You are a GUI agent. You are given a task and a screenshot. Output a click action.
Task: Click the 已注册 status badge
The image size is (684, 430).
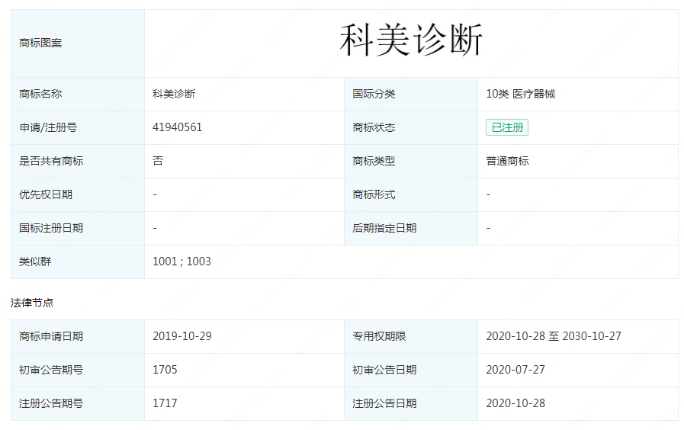pyautogui.click(x=507, y=127)
